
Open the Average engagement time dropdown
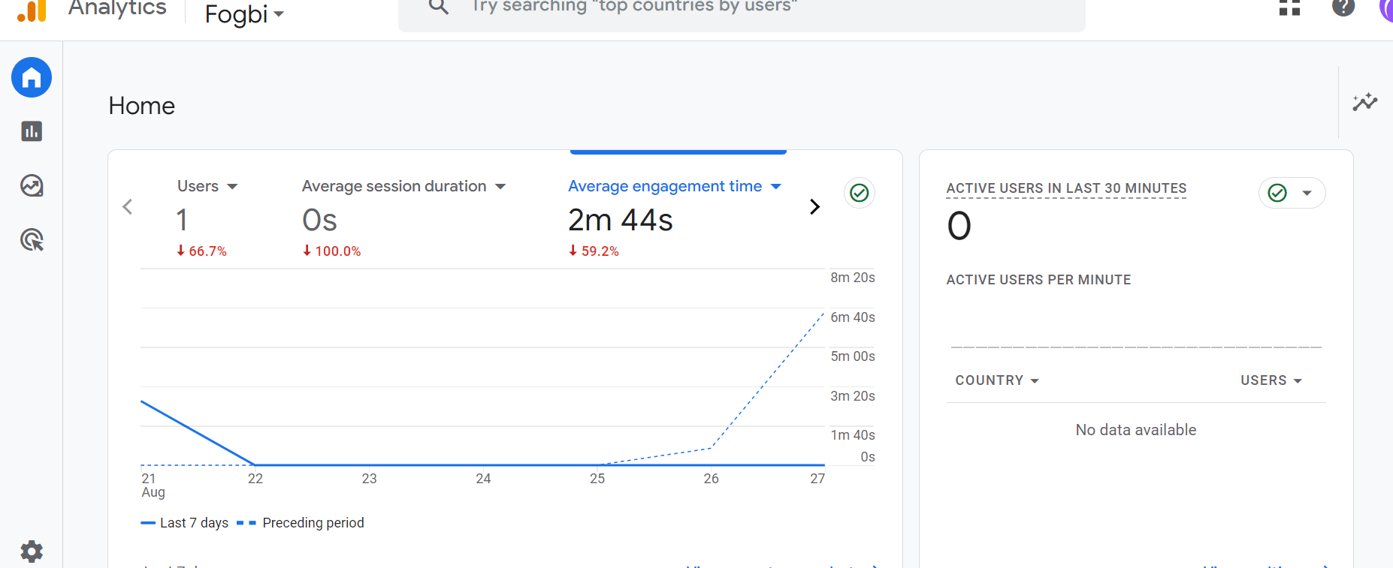click(776, 186)
